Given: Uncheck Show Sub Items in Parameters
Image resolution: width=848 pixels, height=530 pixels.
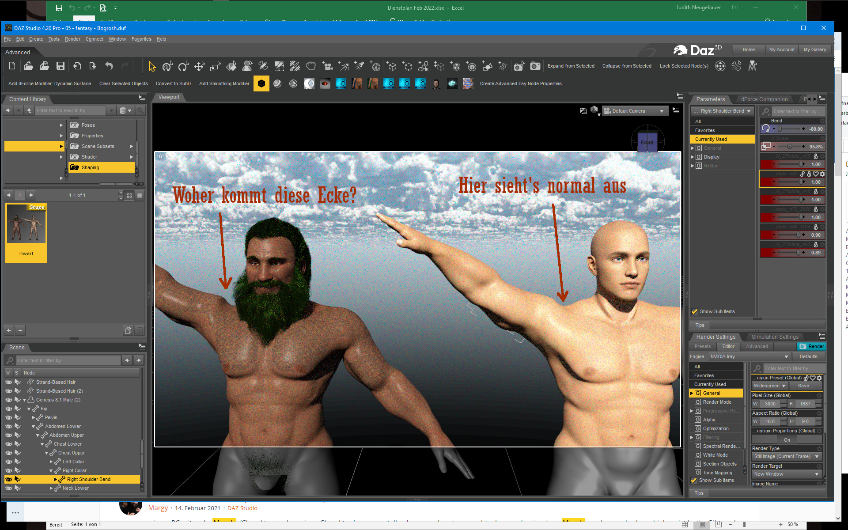Looking at the screenshot, I should (695, 311).
